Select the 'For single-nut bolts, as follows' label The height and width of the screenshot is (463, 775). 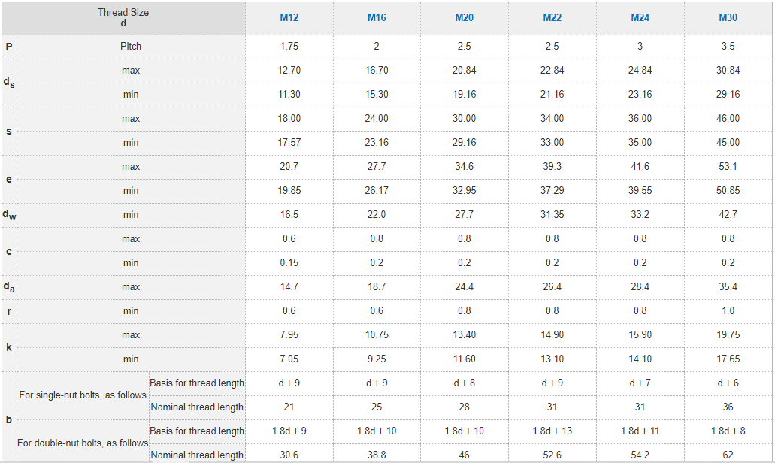tap(83, 395)
